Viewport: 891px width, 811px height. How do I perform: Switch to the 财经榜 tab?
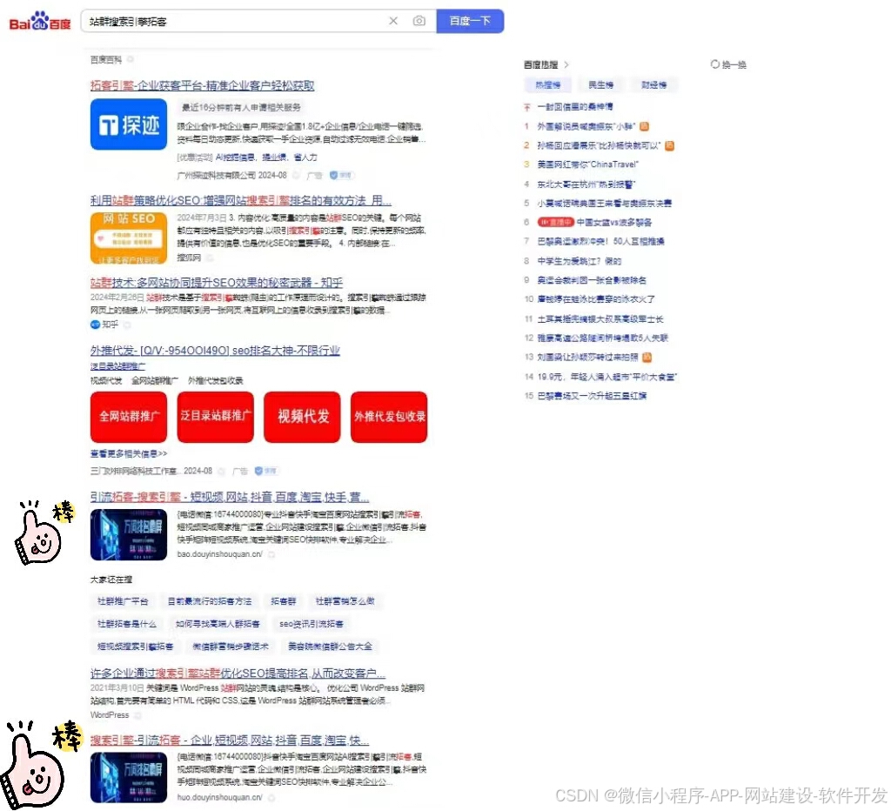coord(654,85)
